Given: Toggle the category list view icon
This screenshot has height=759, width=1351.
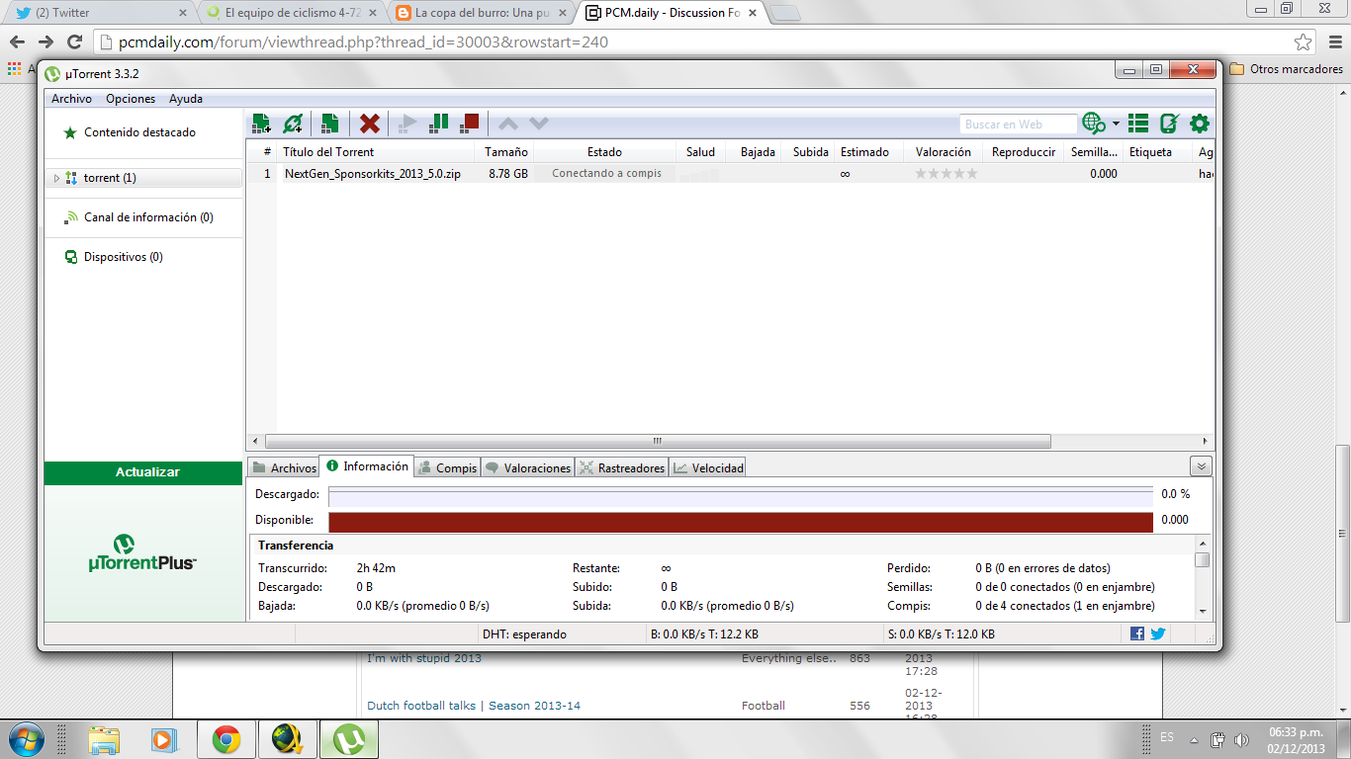Looking at the screenshot, I should 1138,124.
